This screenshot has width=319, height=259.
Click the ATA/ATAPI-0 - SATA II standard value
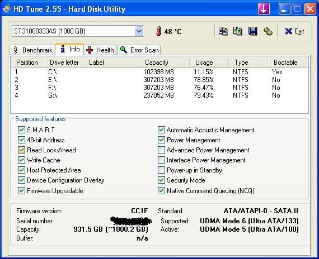click(261, 210)
